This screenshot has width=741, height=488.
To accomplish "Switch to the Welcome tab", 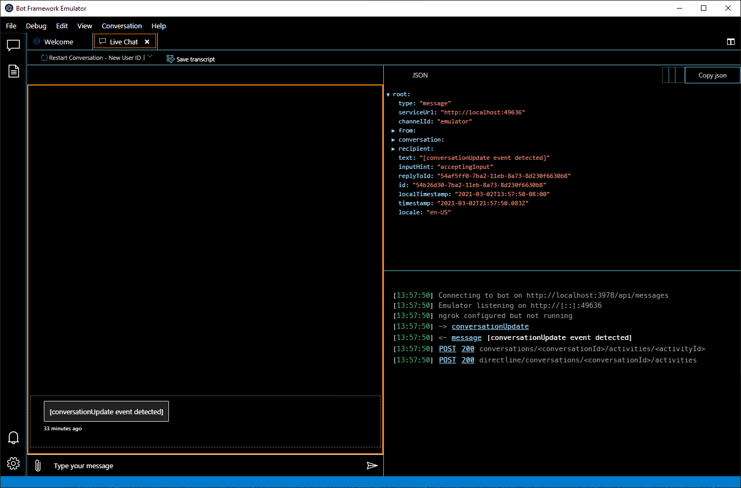I will [x=60, y=42].
